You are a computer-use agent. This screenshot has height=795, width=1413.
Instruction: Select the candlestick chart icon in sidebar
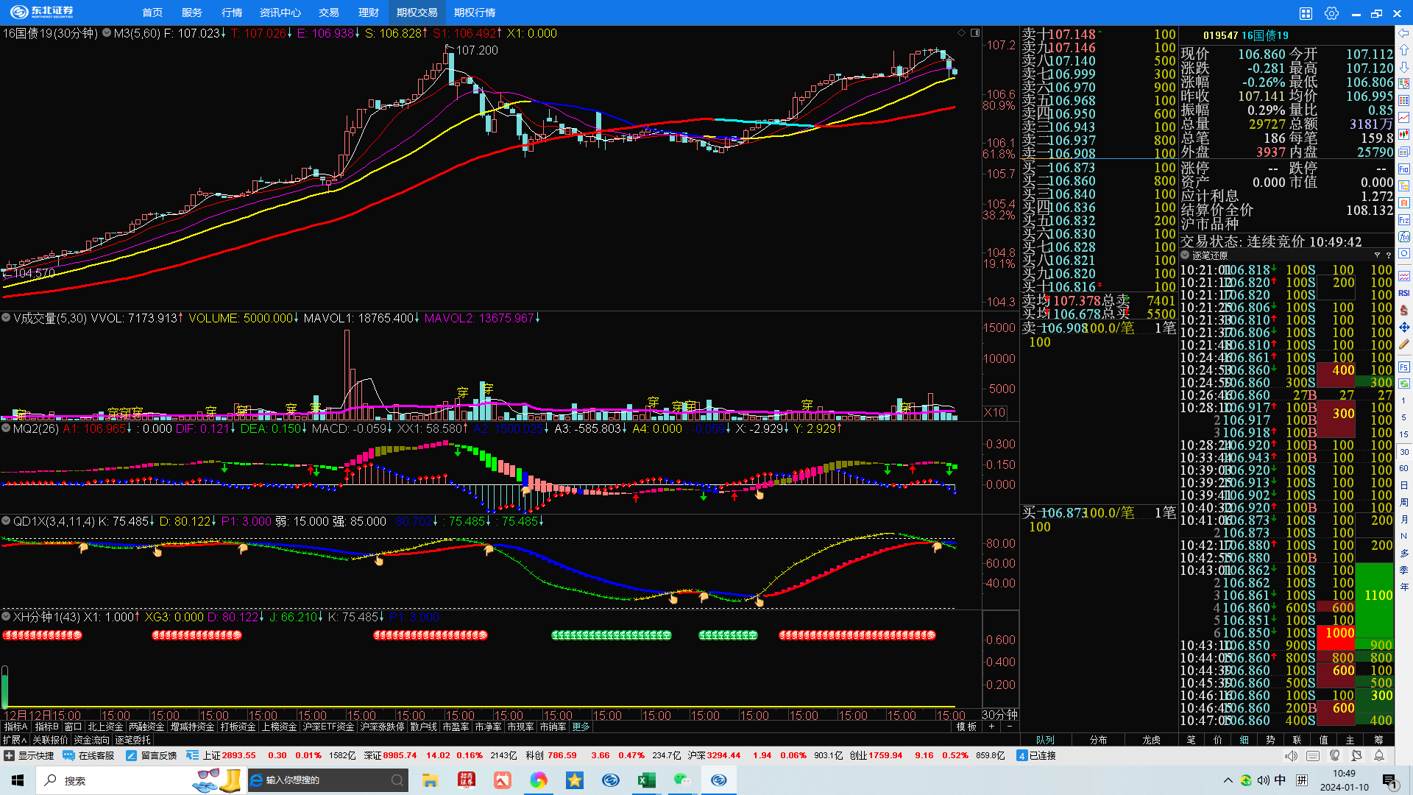[1404, 135]
